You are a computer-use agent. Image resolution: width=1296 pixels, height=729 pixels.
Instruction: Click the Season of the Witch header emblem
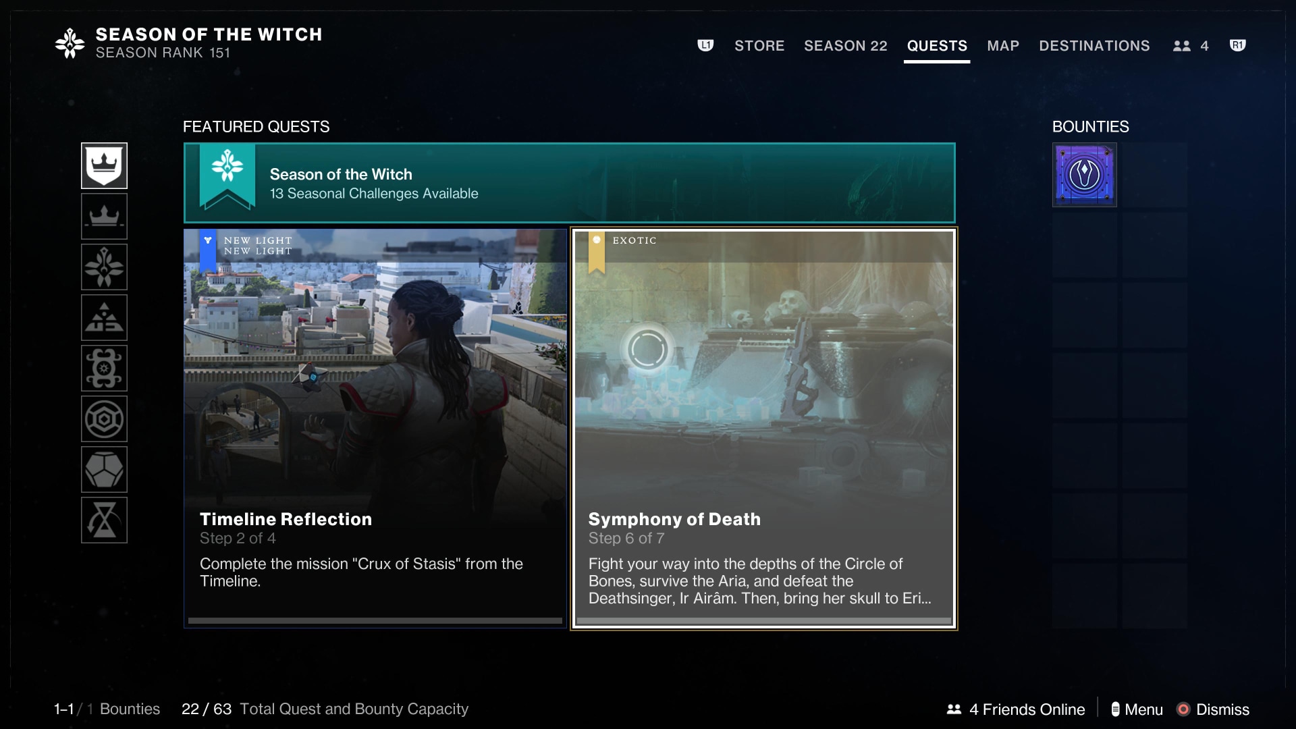click(70, 43)
